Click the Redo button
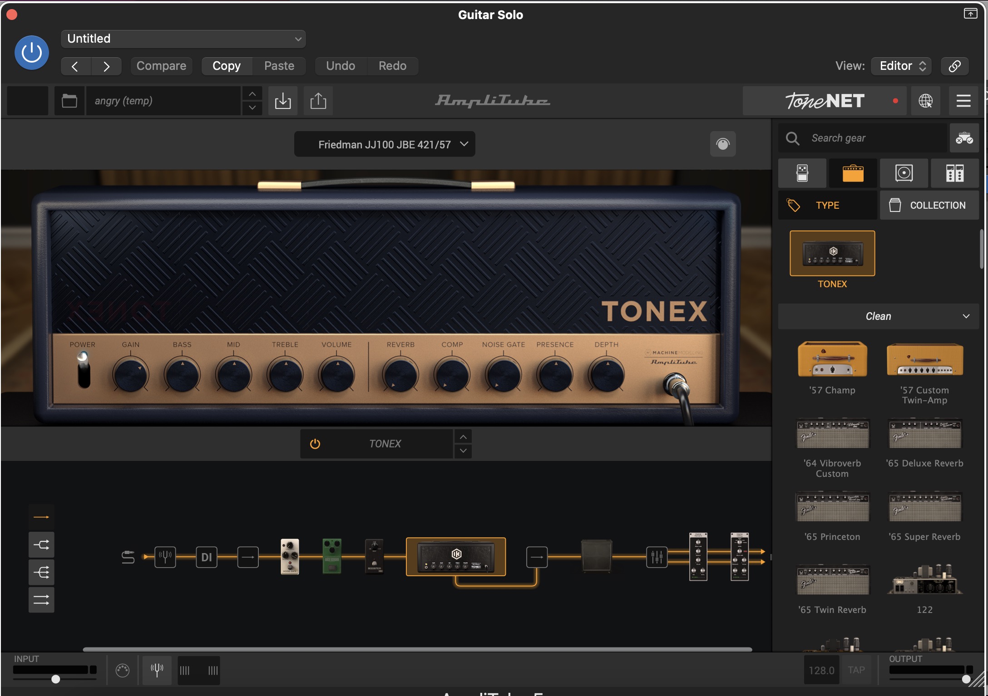 click(x=392, y=66)
